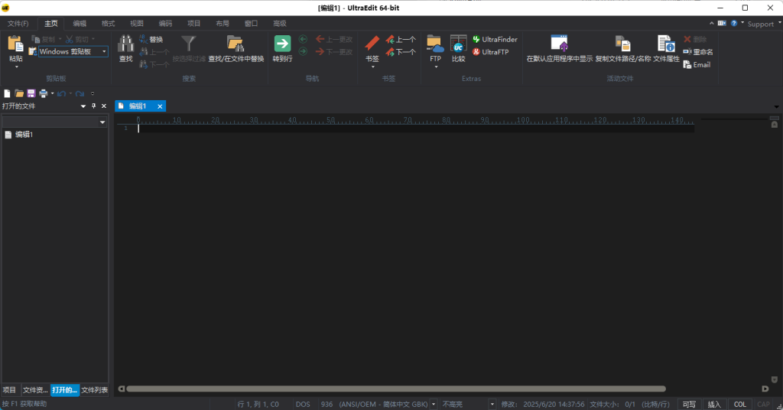Go to previous bookmark (上一个) in 书签 group
The height and width of the screenshot is (410, 783).
(401, 40)
